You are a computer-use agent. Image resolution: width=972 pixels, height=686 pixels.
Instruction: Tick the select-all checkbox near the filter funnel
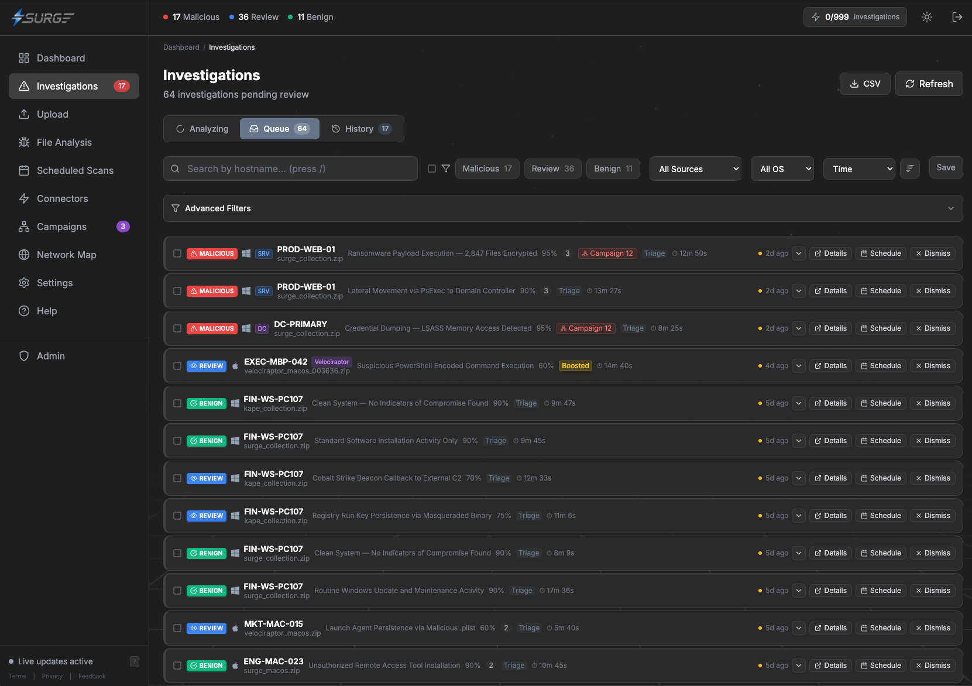(x=432, y=168)
